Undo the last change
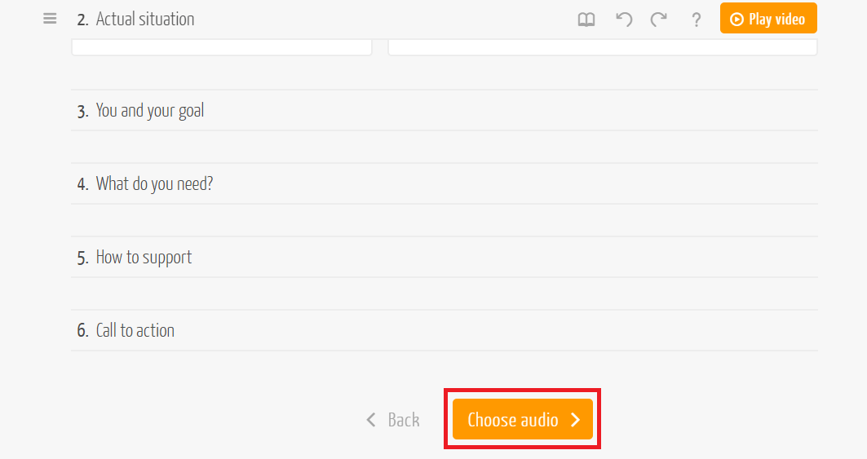The height and width of the screenshot is (459, 867). (624, 20)
